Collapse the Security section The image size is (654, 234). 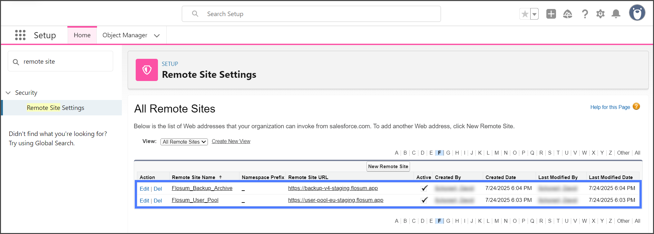8,93
